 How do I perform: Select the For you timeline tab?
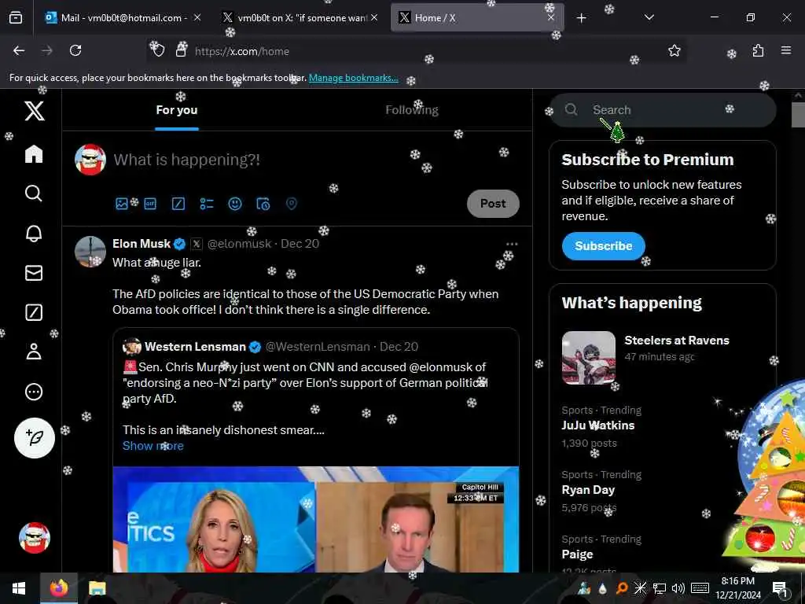[x=177, y=110]
